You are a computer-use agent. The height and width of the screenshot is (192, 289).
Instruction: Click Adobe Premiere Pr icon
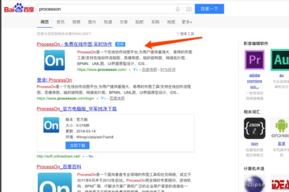[254, 60]
